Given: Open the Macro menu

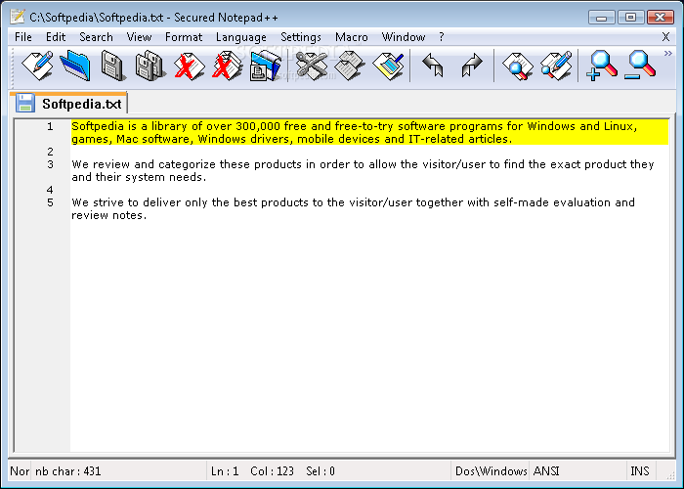Looking at the screenshot, I should [x=352, y=37].
